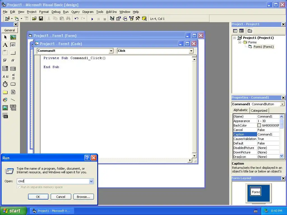Select the OLE control in toolbox
The image size is (287, 215).
tap(5, 116)
